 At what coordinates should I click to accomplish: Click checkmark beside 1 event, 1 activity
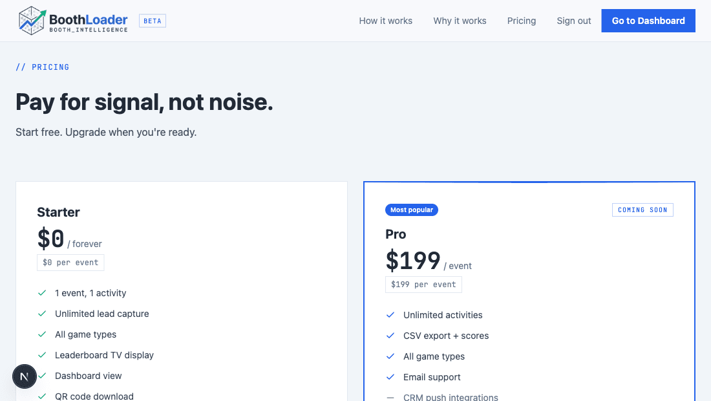click(x=42, y=293)
